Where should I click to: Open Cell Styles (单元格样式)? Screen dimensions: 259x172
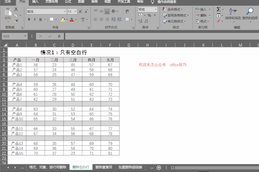tap(174, 21)
